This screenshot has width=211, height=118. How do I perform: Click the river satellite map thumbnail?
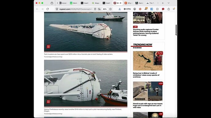(148, 61)
